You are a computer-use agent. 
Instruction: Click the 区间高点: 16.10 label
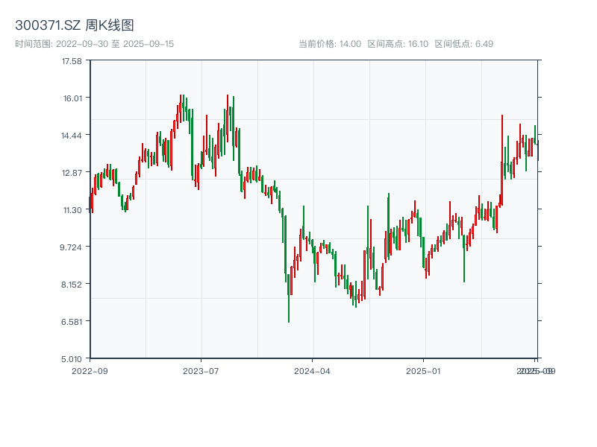click(398, 44)
